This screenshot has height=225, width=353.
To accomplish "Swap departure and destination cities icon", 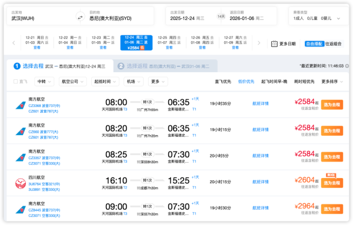I will point(80,17).
